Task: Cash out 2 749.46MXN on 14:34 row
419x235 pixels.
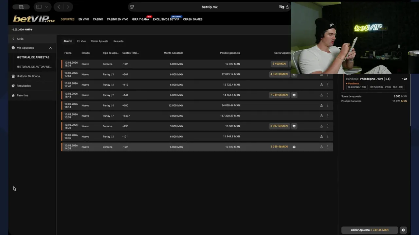Action: click(279, 147)
